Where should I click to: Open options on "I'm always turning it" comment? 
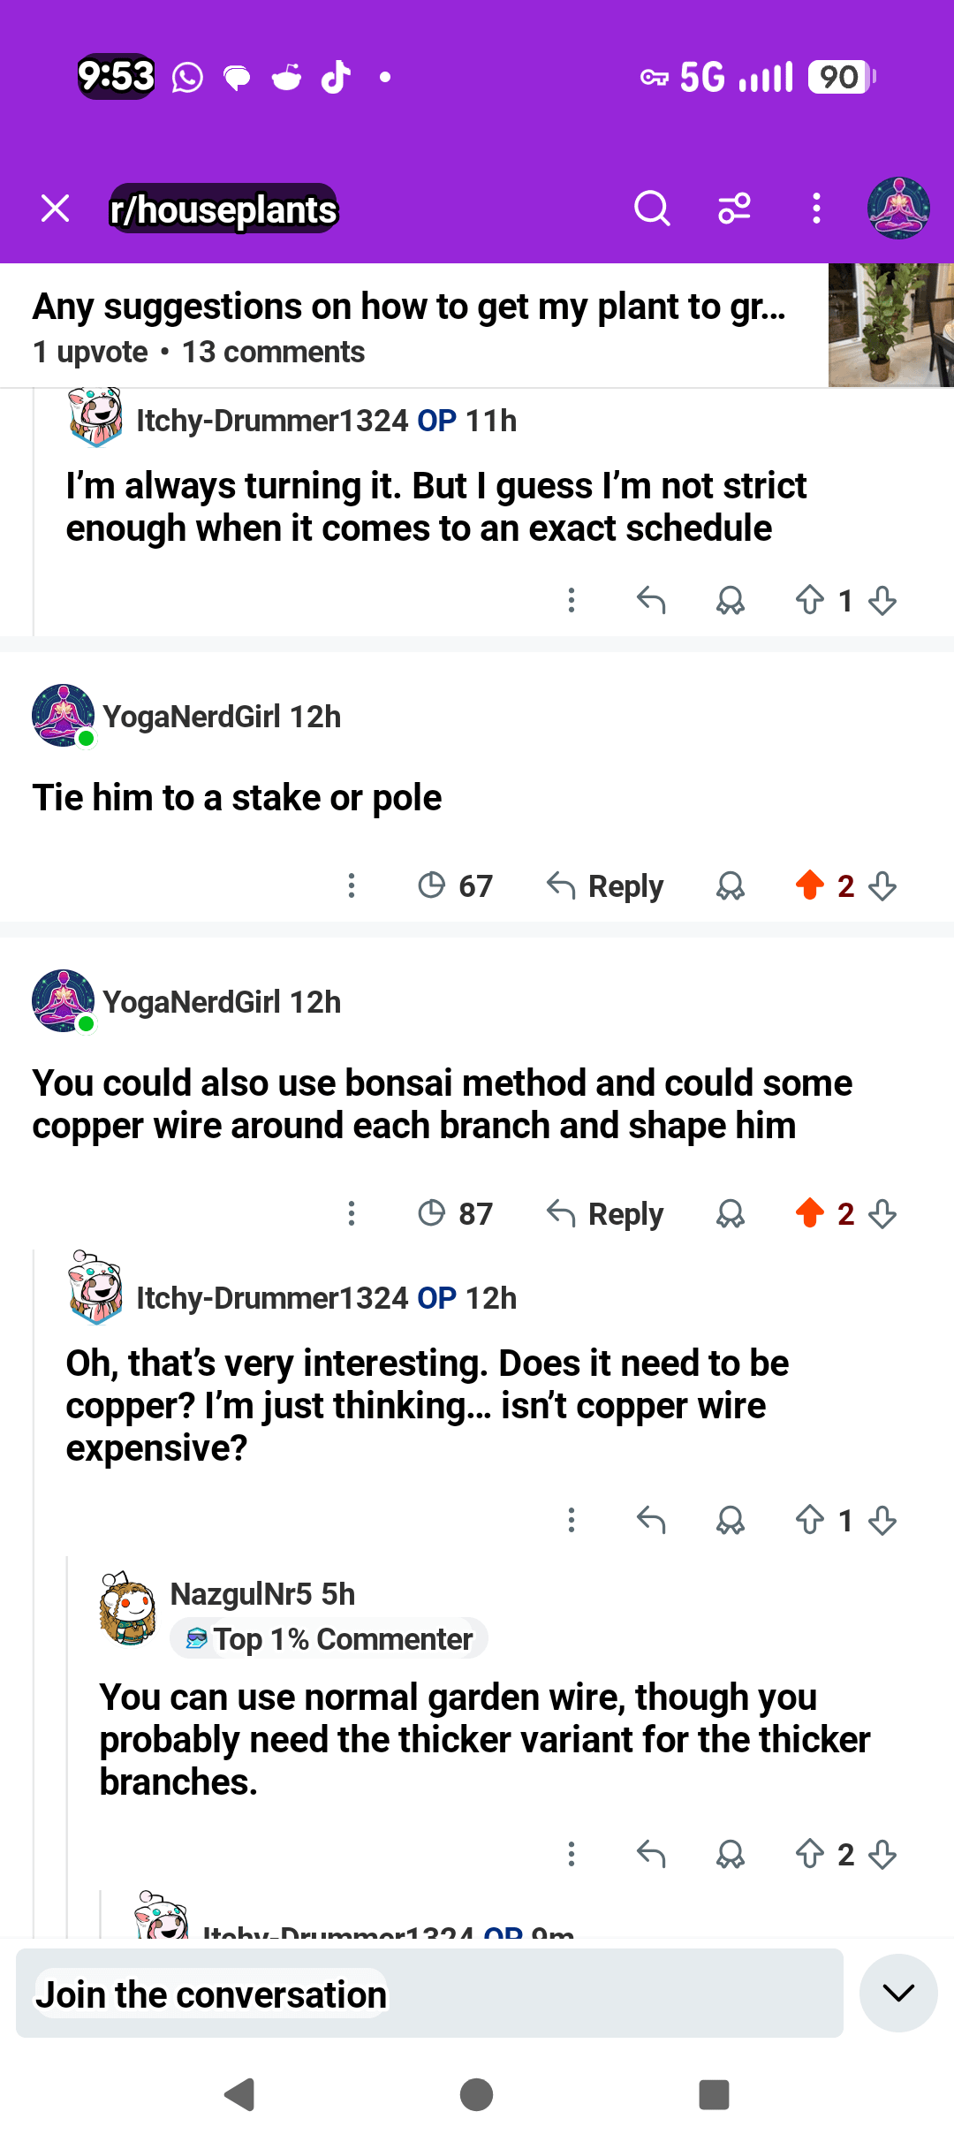point(572,601)
